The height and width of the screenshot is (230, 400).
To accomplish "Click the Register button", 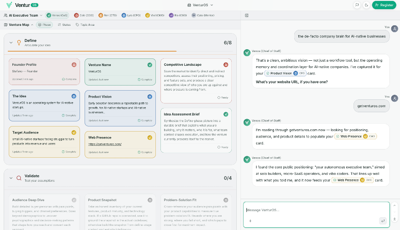I will tap(384, 5).
